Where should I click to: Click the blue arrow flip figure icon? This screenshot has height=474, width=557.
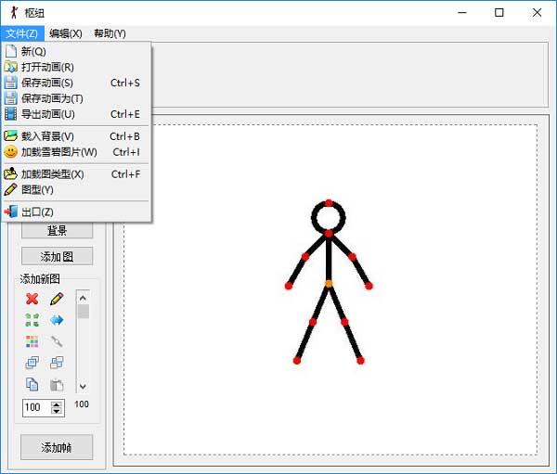pos(57,320)
